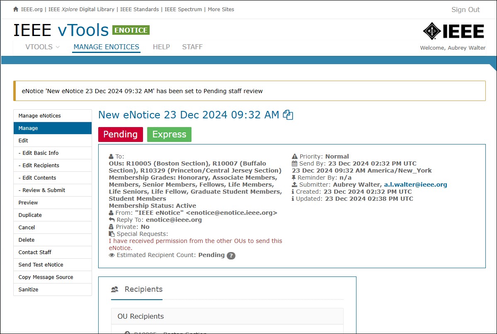Click the IEEE vTools title
This screenshot has width=497, height=334.
click(x=61, y=30)
